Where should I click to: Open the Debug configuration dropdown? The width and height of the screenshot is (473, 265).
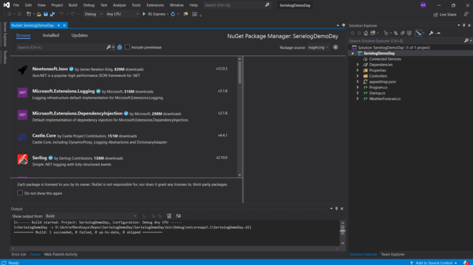[93, 14]
